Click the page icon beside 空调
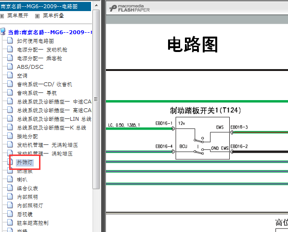Image resolution: width=288 pixels, height=232 pixels. 10,75
